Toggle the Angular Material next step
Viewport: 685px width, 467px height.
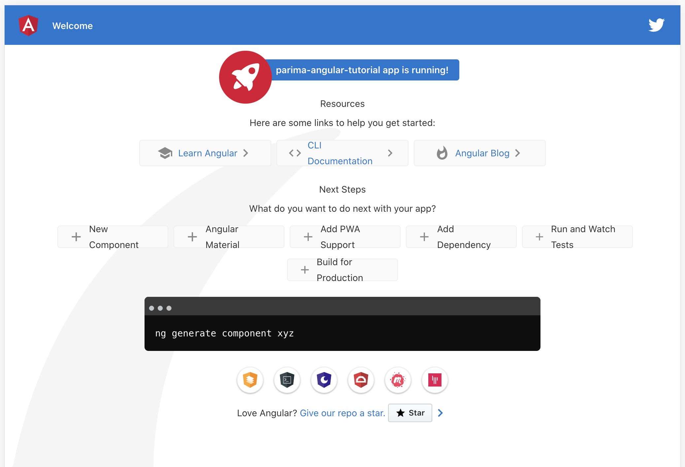point(229,236)
